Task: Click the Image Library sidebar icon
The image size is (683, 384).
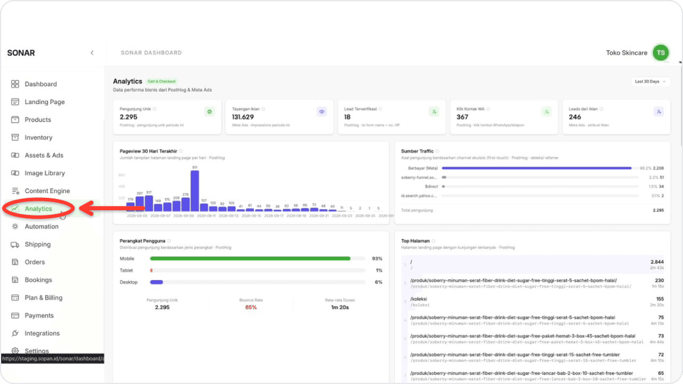Action: pos(15,173)
